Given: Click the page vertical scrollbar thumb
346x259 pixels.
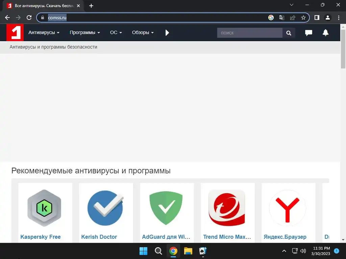Looking at the screenshot, I should pyautogui.click(x=343, y=49).
